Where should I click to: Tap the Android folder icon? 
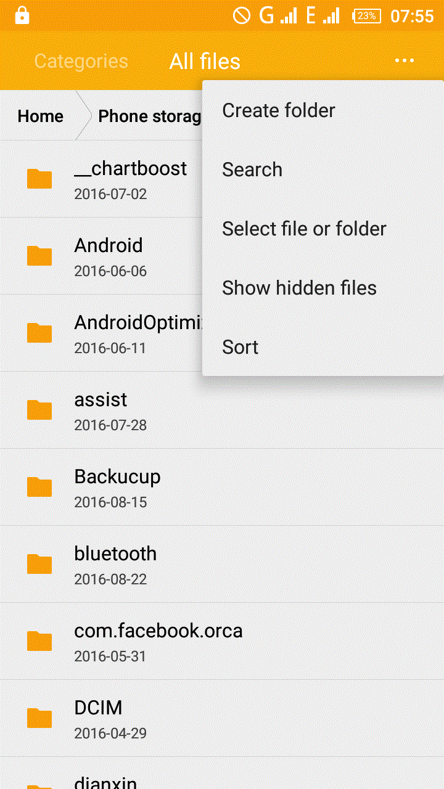coord(39,256)
